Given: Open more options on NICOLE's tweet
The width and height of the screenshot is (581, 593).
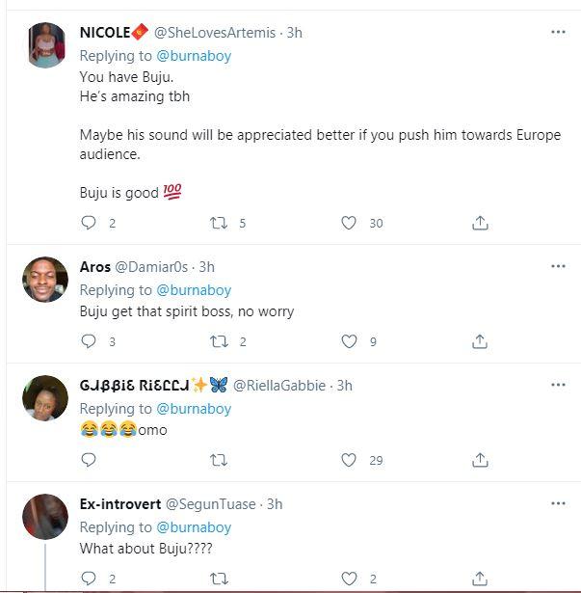Looking at the screenshot, I should click(x=558, y=33).
